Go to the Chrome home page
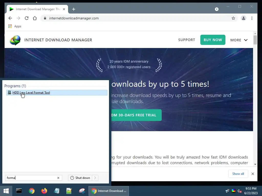The width and height of the screenshot is (262, 196). click(35, 18)
